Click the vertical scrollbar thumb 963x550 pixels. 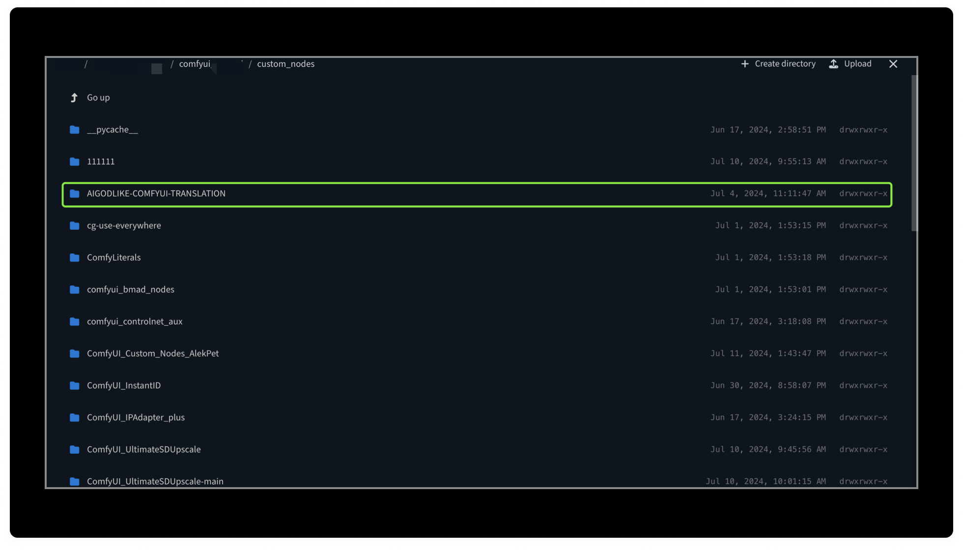point(914,152)
